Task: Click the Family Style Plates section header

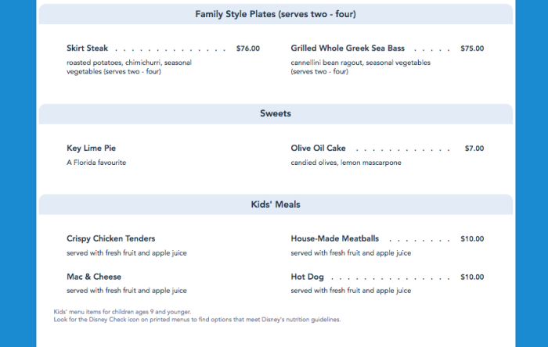Action: point(276,14)
